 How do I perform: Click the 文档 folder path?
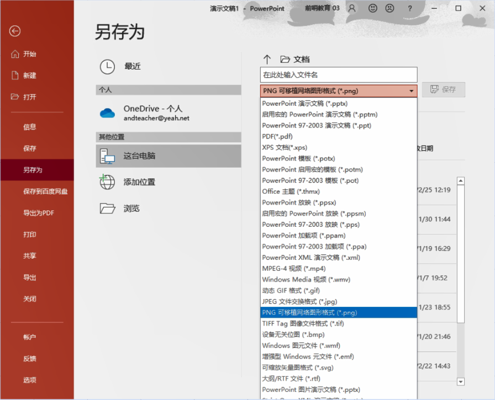click(x=295, y=59)
